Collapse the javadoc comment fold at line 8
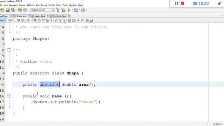The image size is (224, 126). (9, 50)
